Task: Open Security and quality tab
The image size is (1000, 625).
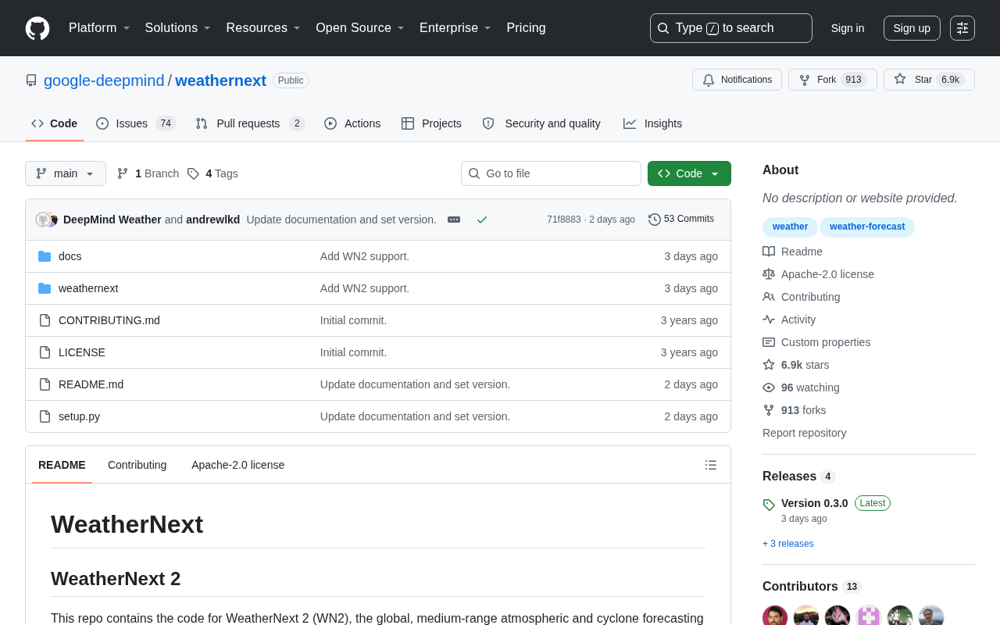Action: (x=541, y=123)
